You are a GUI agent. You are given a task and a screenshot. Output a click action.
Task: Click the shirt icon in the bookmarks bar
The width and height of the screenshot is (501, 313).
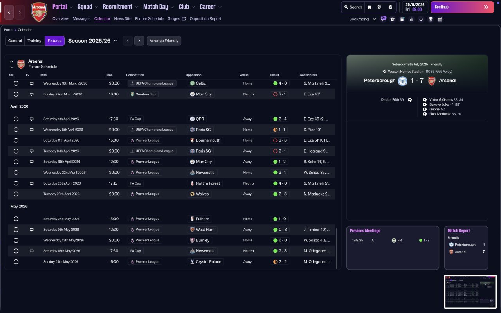(393, 19)
